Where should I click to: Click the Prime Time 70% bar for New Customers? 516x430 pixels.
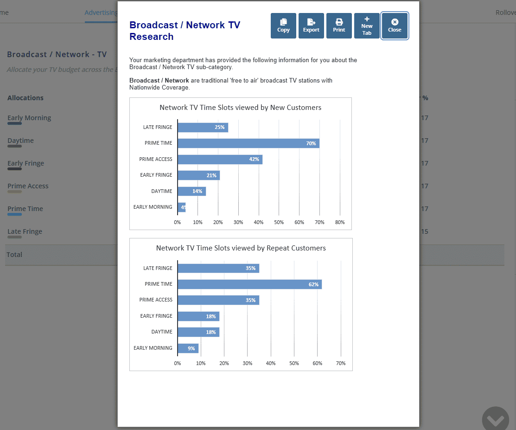tap(248, 143)
